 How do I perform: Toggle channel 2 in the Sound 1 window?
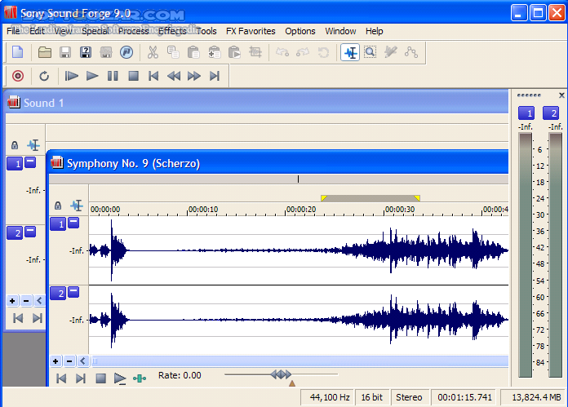(x=15, y=232)
